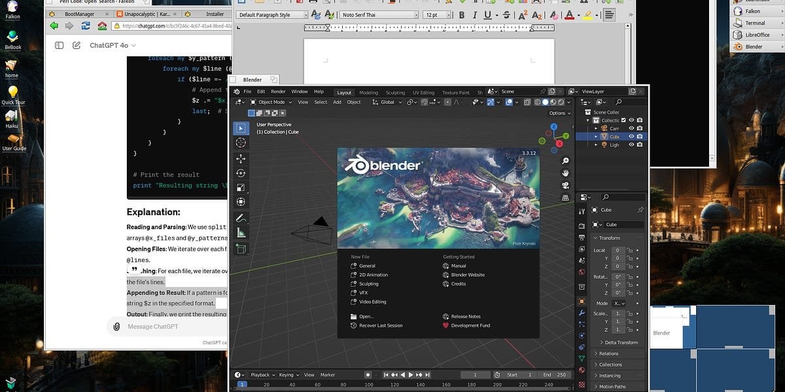Select the Move tool in Blender toolbar
785x392 pixels.
click(x=241, y=159)
